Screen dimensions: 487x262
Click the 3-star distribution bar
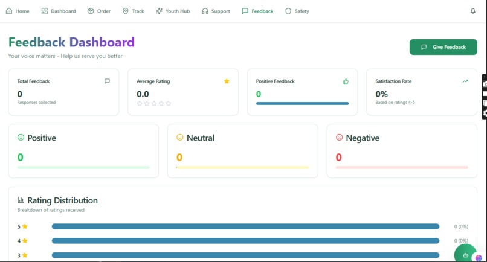click(x=245, y=255)
